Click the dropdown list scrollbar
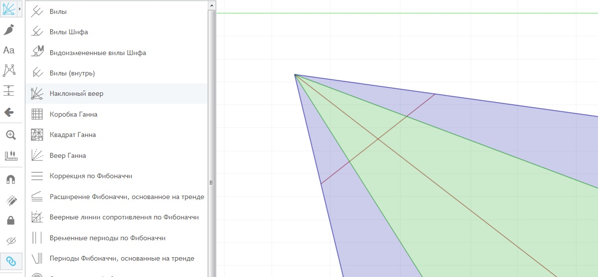 212,143
